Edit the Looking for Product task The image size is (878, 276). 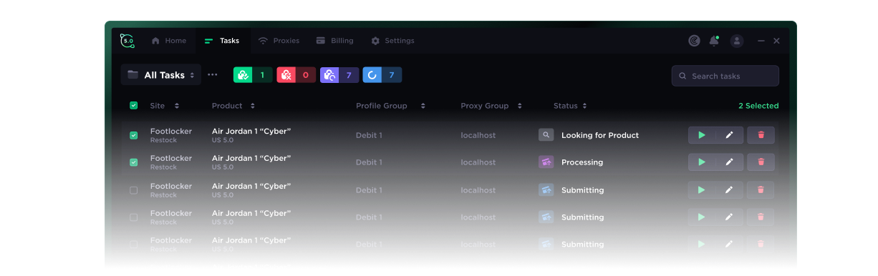(729, 135)
